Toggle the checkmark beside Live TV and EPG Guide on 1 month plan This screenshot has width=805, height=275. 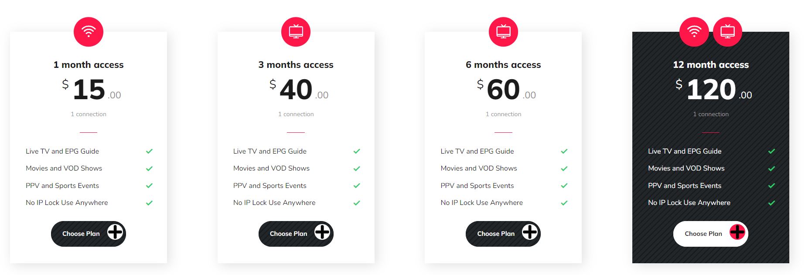coord(149,151)
